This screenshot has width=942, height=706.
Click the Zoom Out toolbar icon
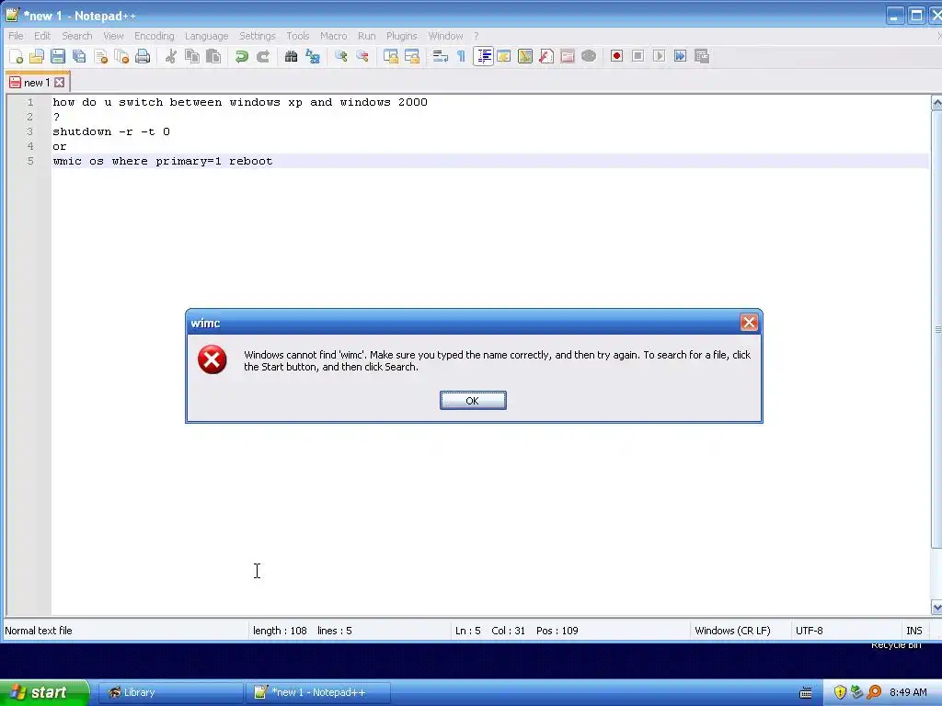point(362,56)
